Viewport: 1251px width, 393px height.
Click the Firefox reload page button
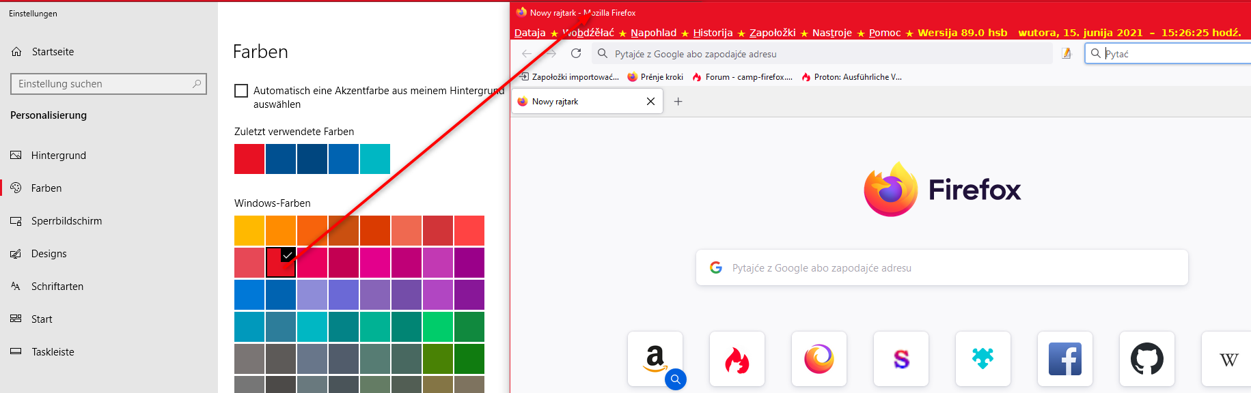pos(576,53)
